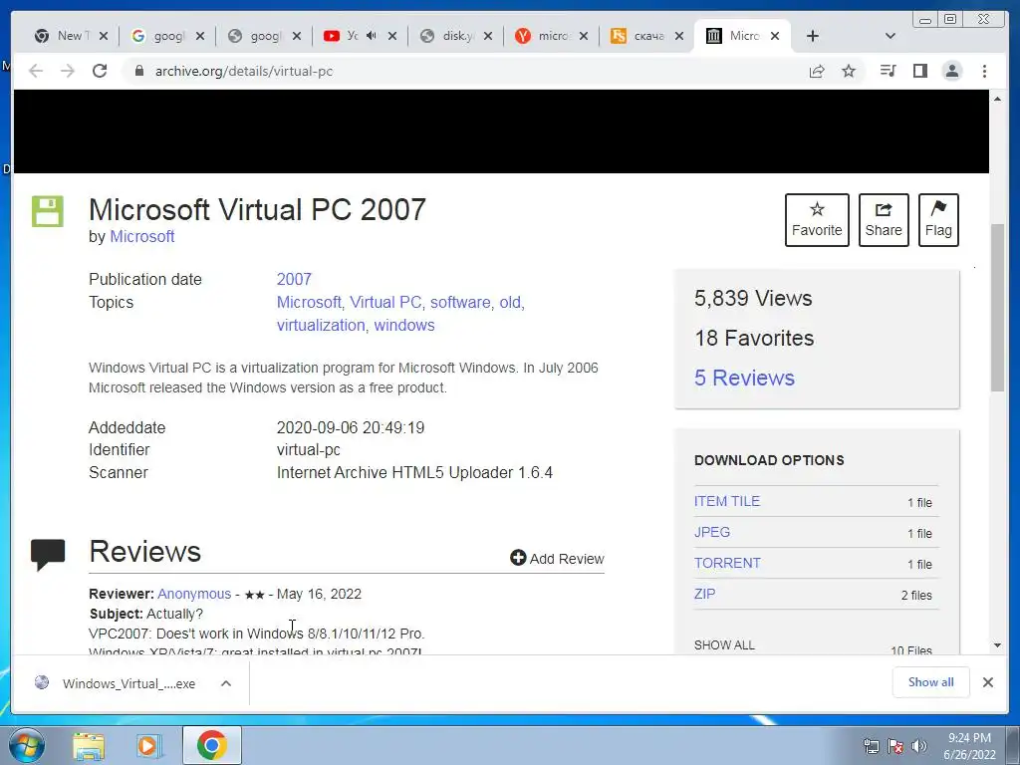Image resolution: width=1020 pixels, height=765 pixels.
Task: Open Windows Media Player from taskbar
Action: point(149,745)
